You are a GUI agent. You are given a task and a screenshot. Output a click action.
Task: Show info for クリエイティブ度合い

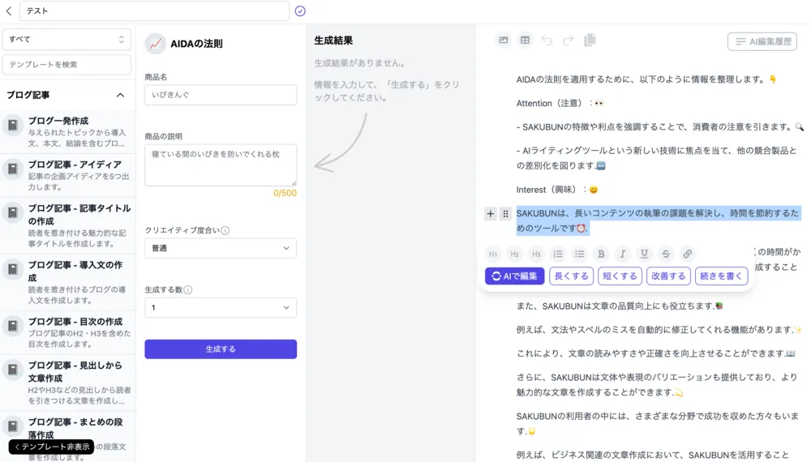pyautogui.click(x=225, y=230)
